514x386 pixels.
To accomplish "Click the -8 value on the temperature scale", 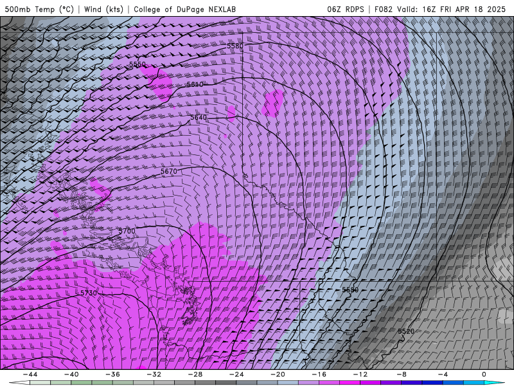I will point(402,374).
